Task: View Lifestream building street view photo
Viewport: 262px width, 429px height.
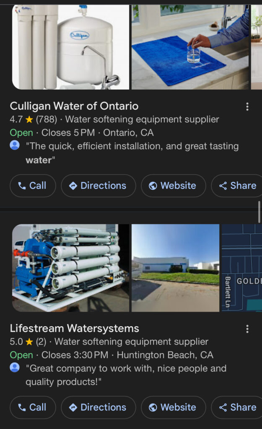Action: point(175,268)
